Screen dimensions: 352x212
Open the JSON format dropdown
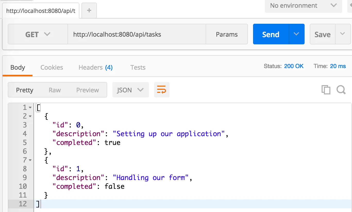pos(130,90)
